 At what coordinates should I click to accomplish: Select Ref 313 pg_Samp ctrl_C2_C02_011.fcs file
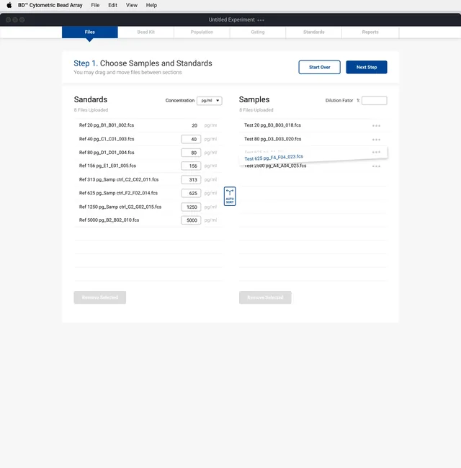pyautogui.click(x=119, y=179)
